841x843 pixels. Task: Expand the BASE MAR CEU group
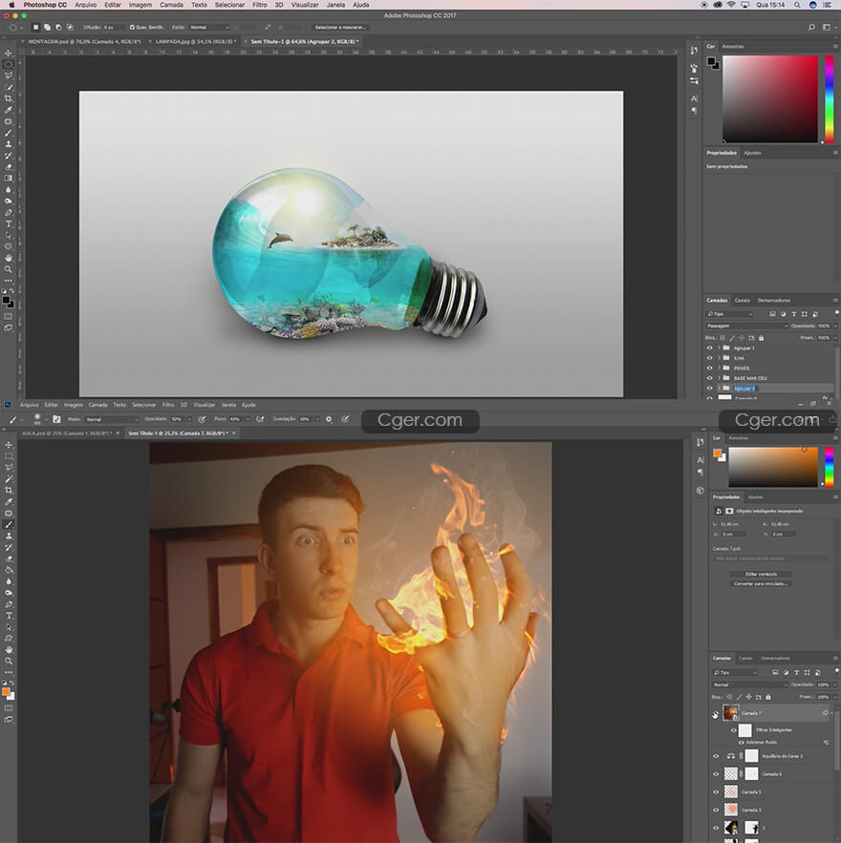coord(719,378)
